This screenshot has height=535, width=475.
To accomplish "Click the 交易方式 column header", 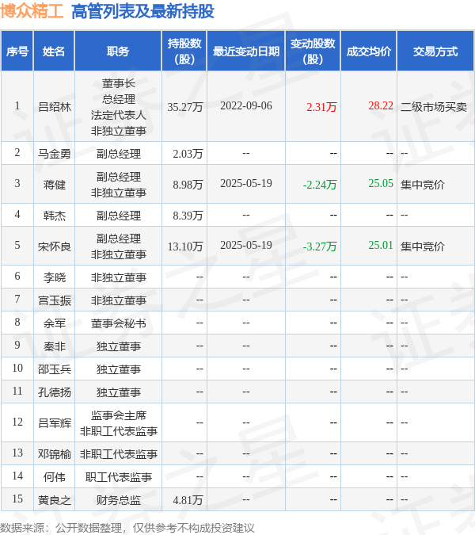I will [435, 52].
